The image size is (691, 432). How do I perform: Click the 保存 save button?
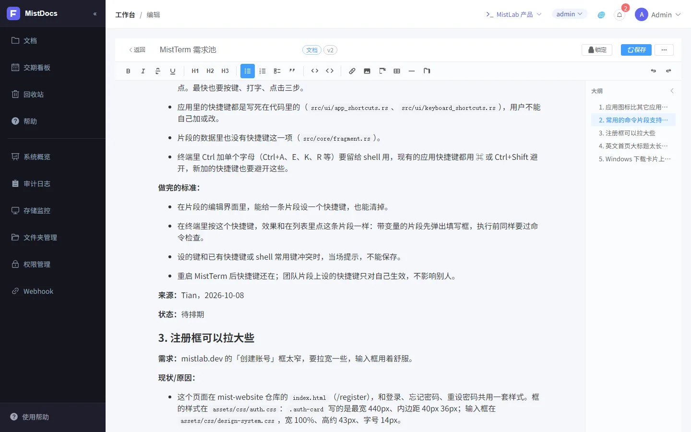[x=636, y=50]
